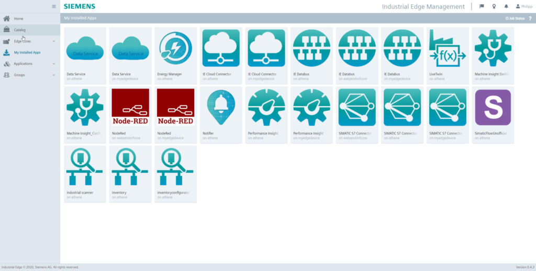Select IE Cloud Connector on athene
This screenshot has width=536, height=271.
click(221, 48)
